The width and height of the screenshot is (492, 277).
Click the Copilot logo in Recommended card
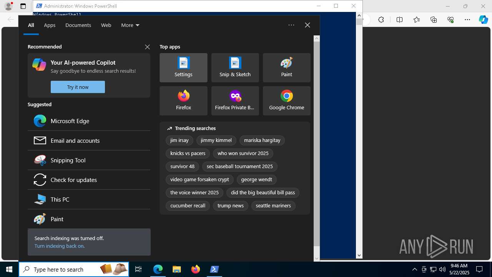coord(39,65)
